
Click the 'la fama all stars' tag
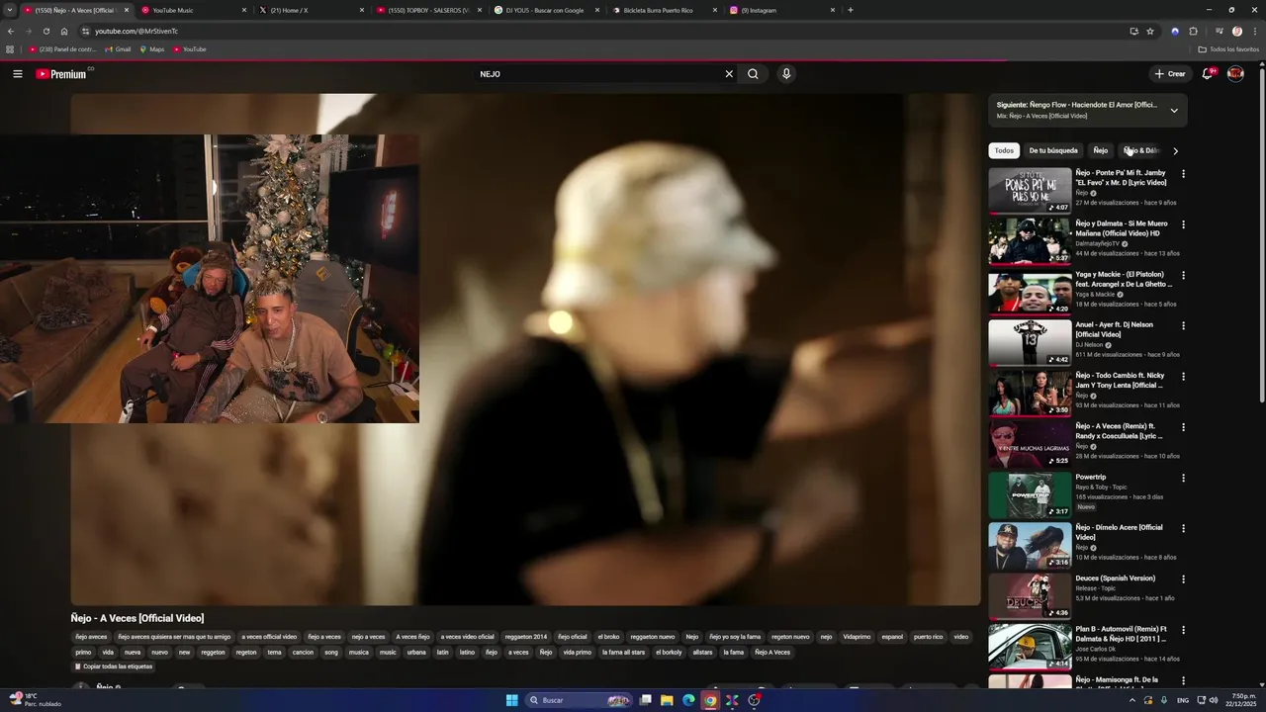tap(623, 653)
